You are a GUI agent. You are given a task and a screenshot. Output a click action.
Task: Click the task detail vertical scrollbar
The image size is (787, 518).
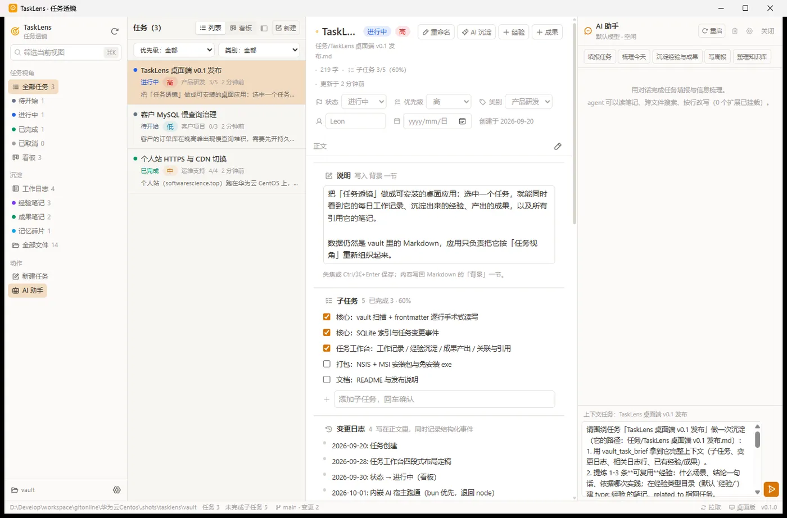click(574, 124)
